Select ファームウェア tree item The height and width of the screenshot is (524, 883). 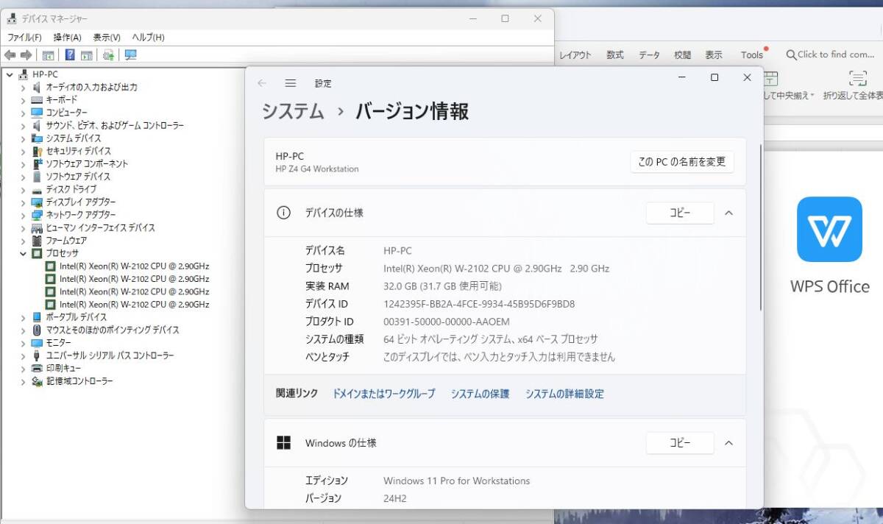click(x=66, y=241)
